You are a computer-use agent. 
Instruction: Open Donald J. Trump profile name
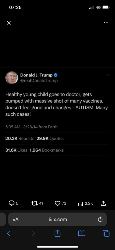pos(36,75)
